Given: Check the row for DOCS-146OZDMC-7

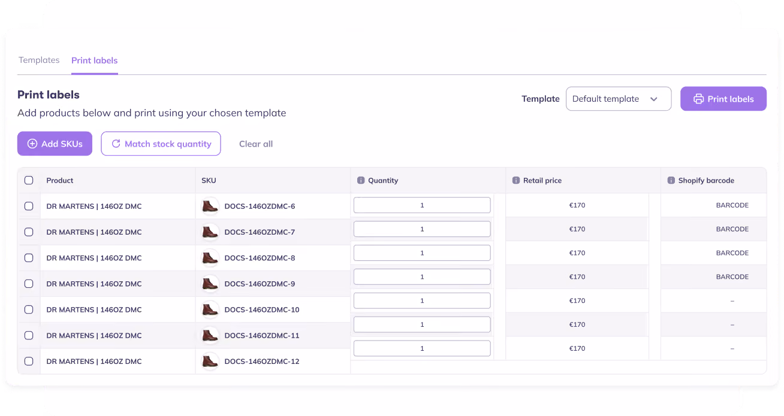Looking at the screenshot, I should (x=29, y=232).
